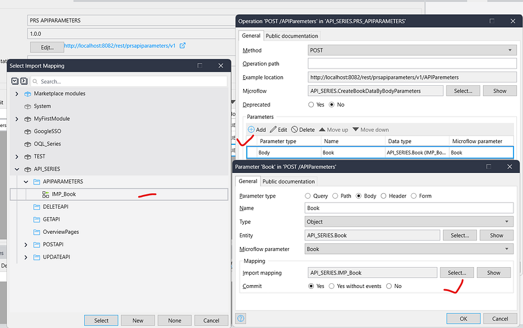
Task: Open the REST URL external link icon
Action: tap(183, 46)
